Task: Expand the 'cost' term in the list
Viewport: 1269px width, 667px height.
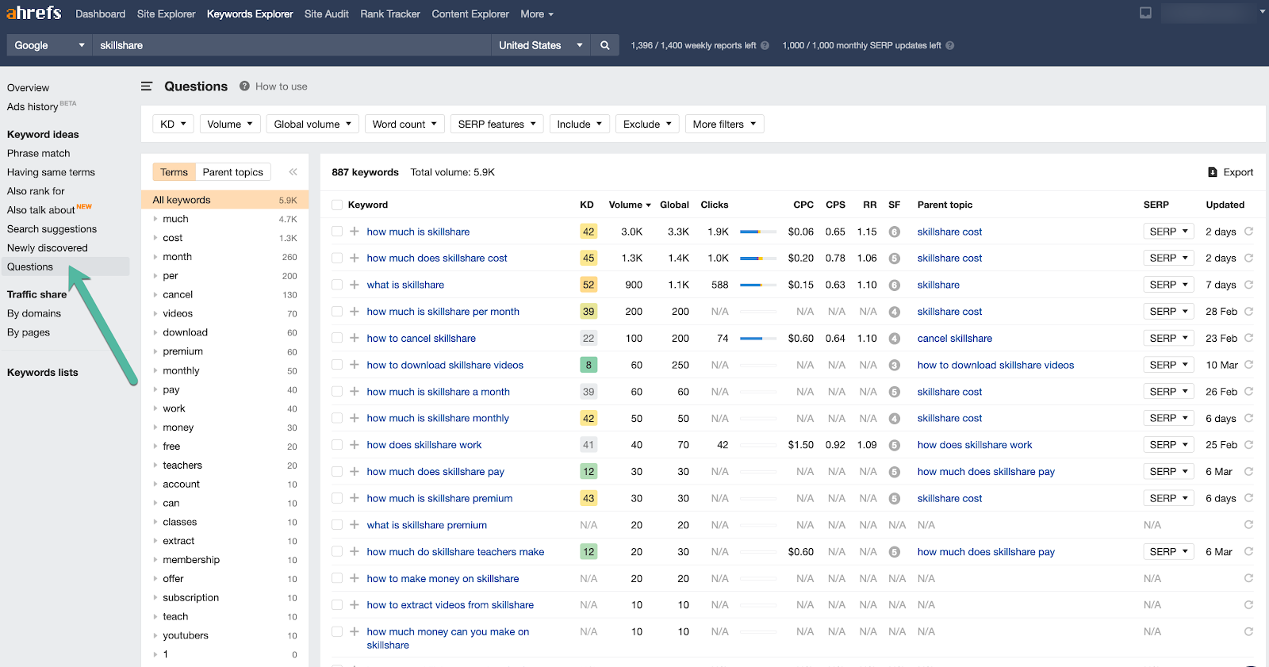Action: coord(155,238)
